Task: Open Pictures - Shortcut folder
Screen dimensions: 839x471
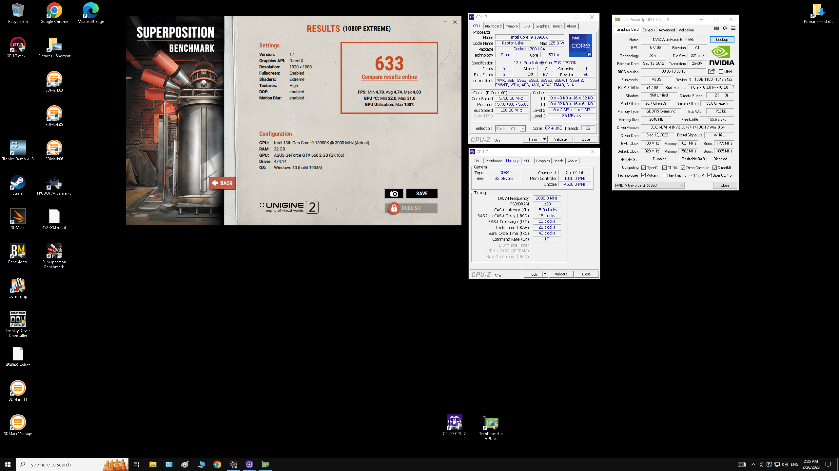Action: click(x=54, y=47)
